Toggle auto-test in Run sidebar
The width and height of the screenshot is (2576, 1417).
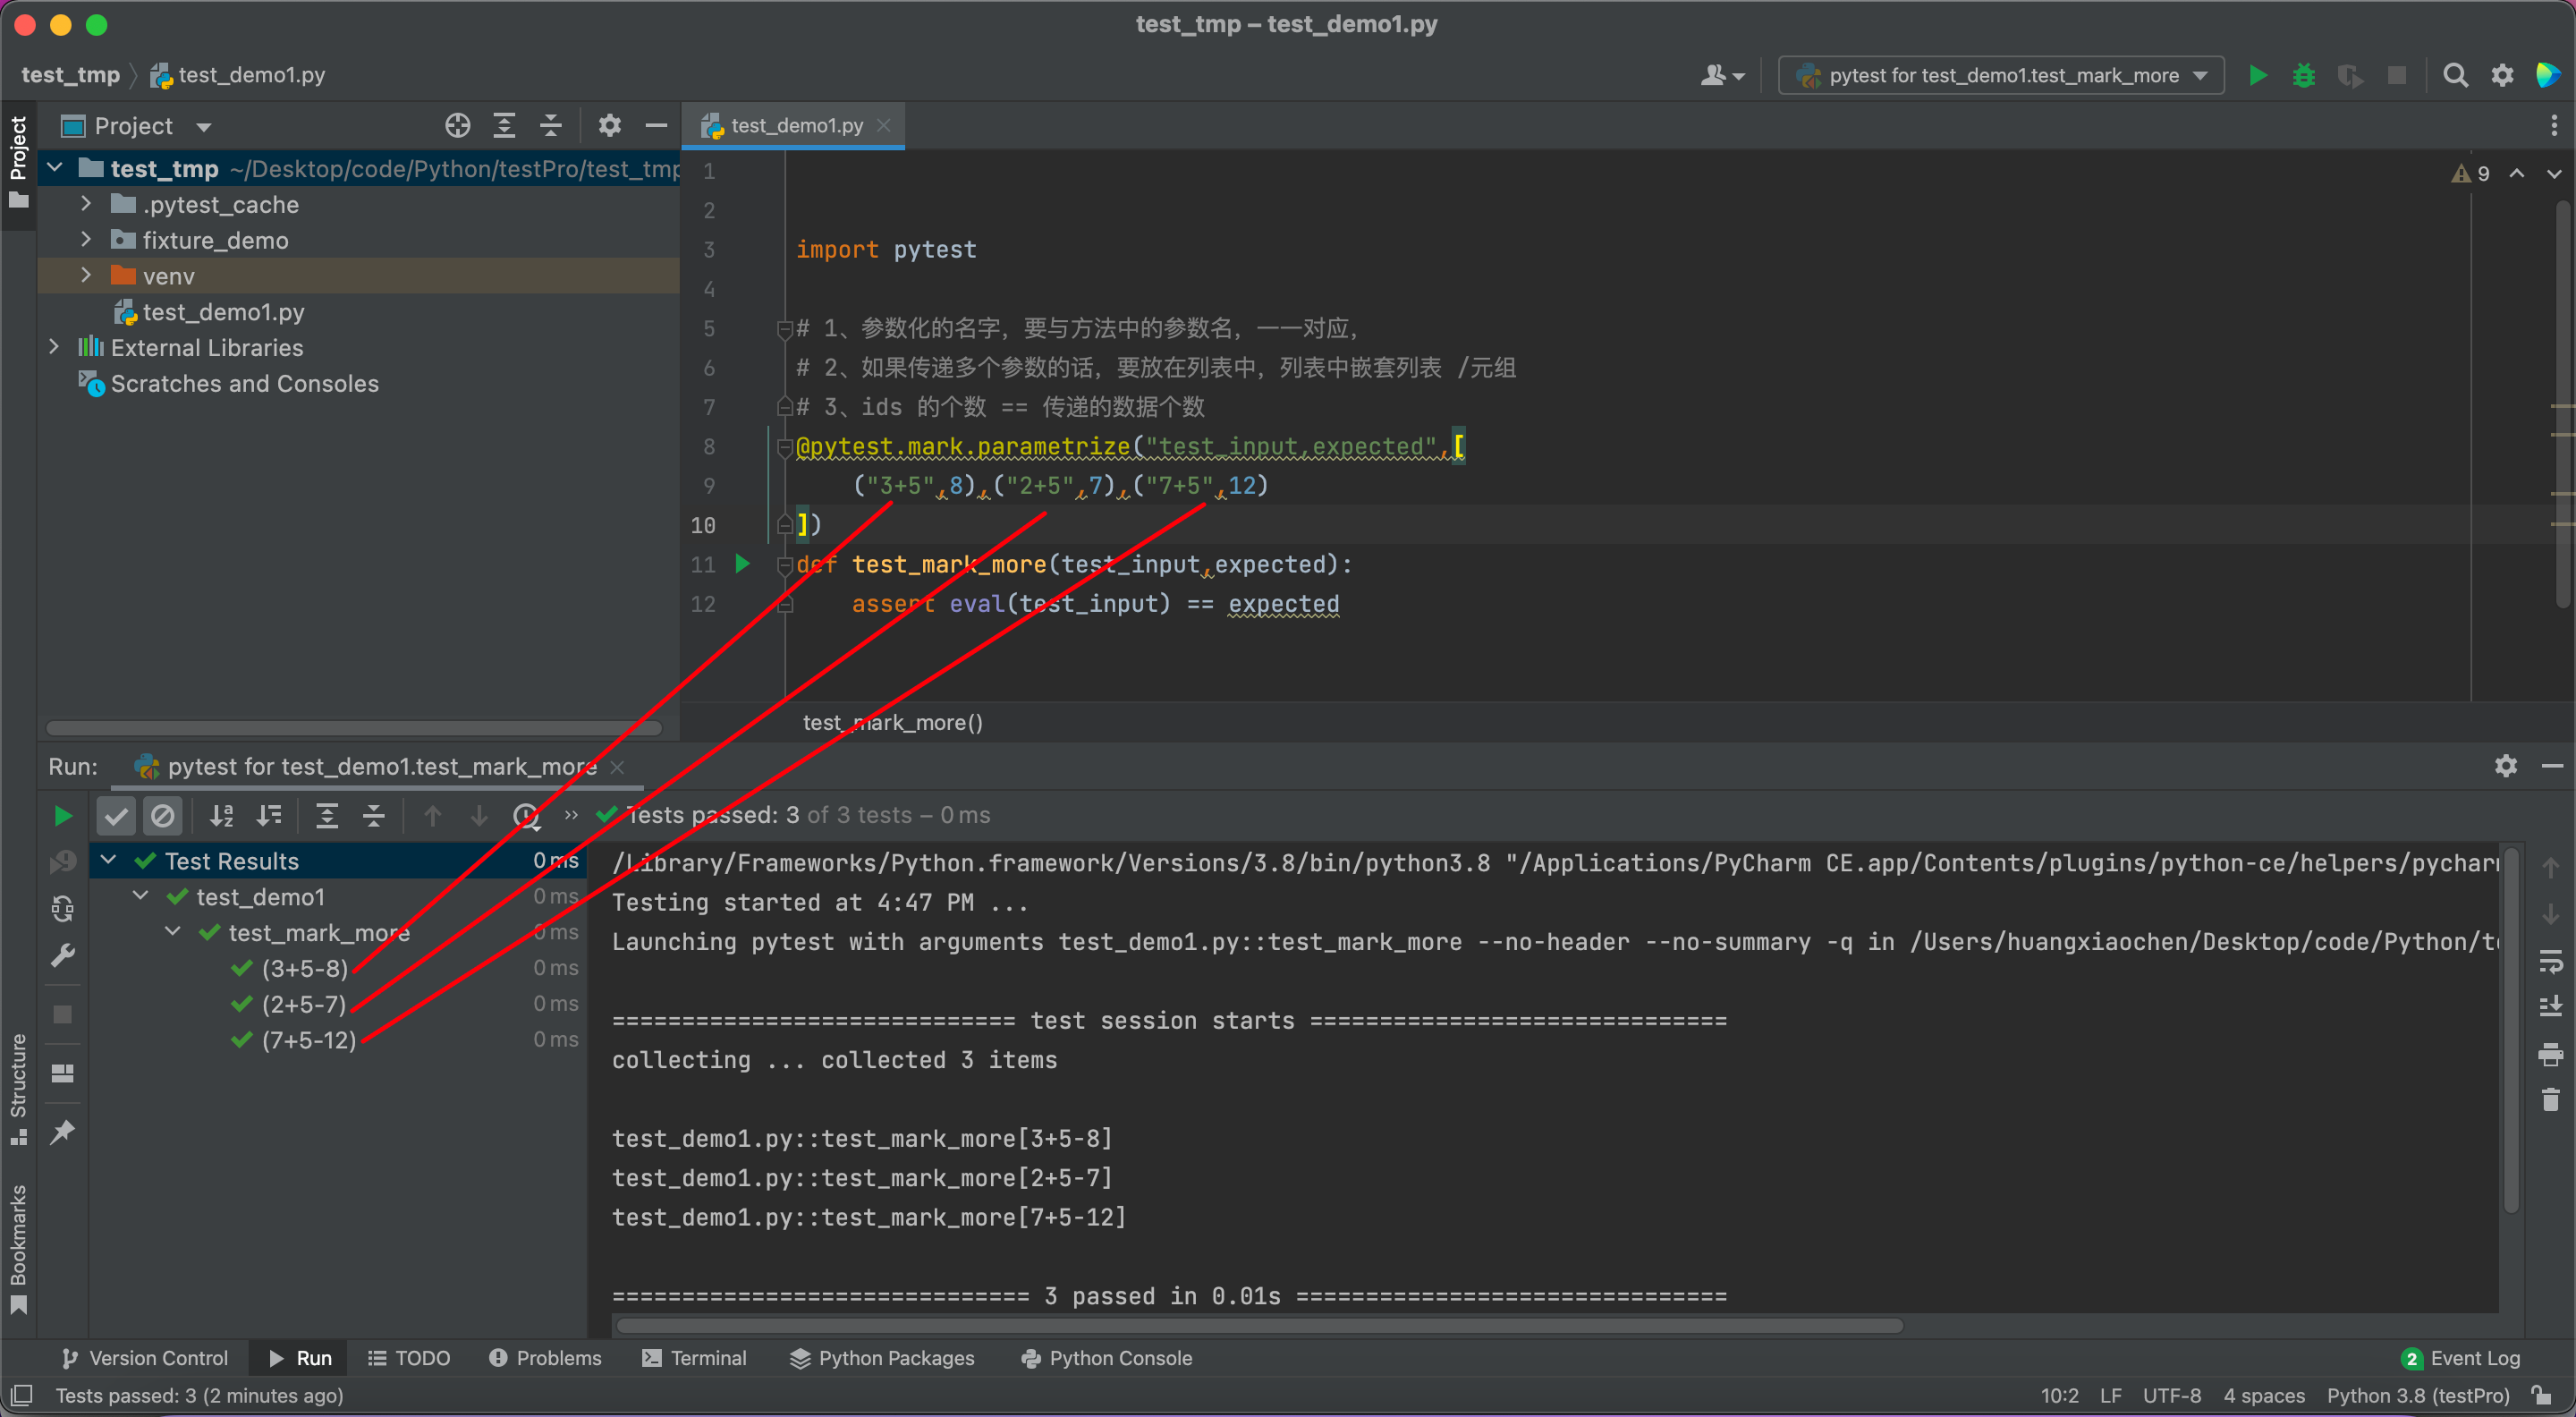click(62, 908)
